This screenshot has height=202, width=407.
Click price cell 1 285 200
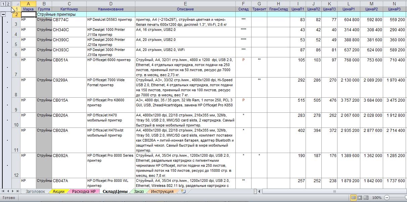[x=394, y=165]
